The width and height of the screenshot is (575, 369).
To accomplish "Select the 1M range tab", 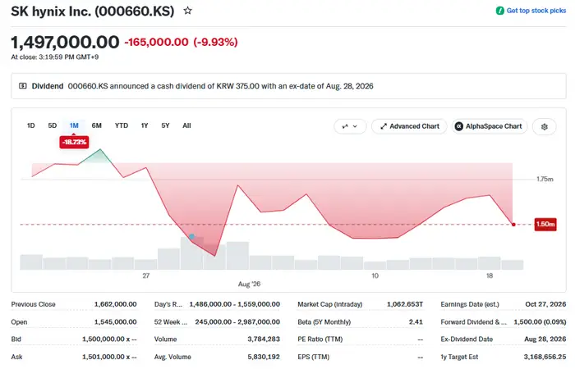I will tap(74, 125).
